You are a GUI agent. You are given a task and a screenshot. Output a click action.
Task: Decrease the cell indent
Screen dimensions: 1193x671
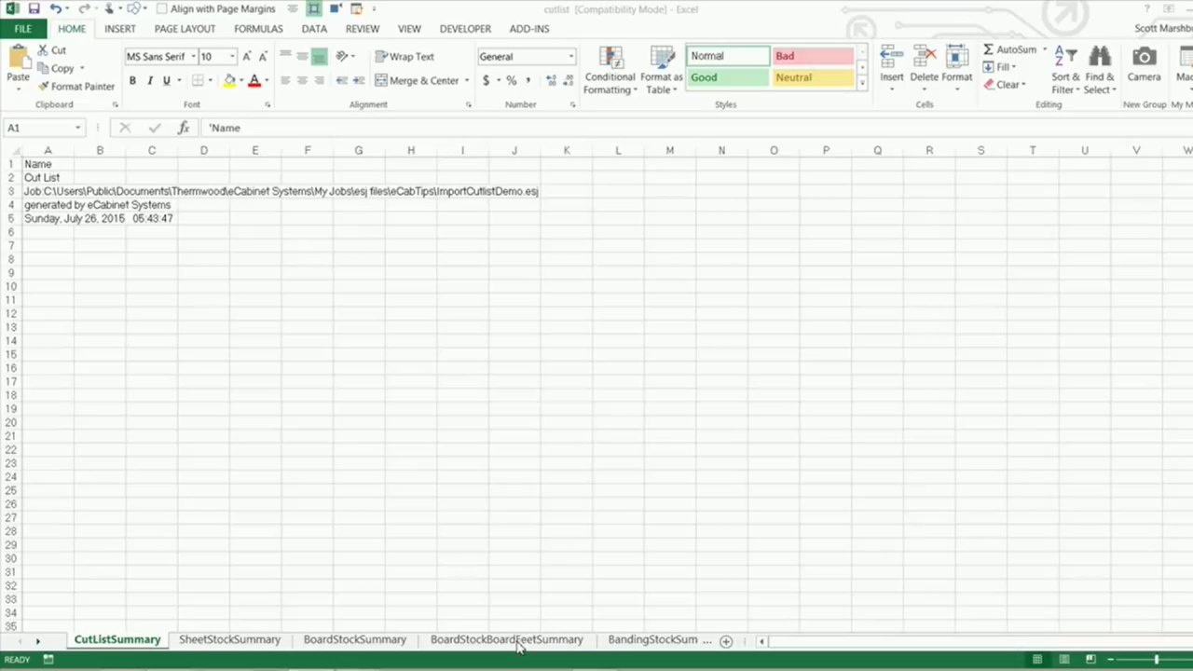pos(342,81)
